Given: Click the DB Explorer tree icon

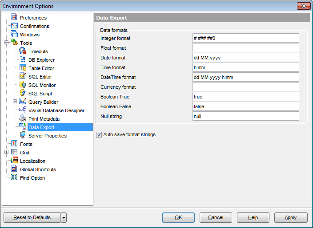Looking at the screenshot, I should coord(23,60).
